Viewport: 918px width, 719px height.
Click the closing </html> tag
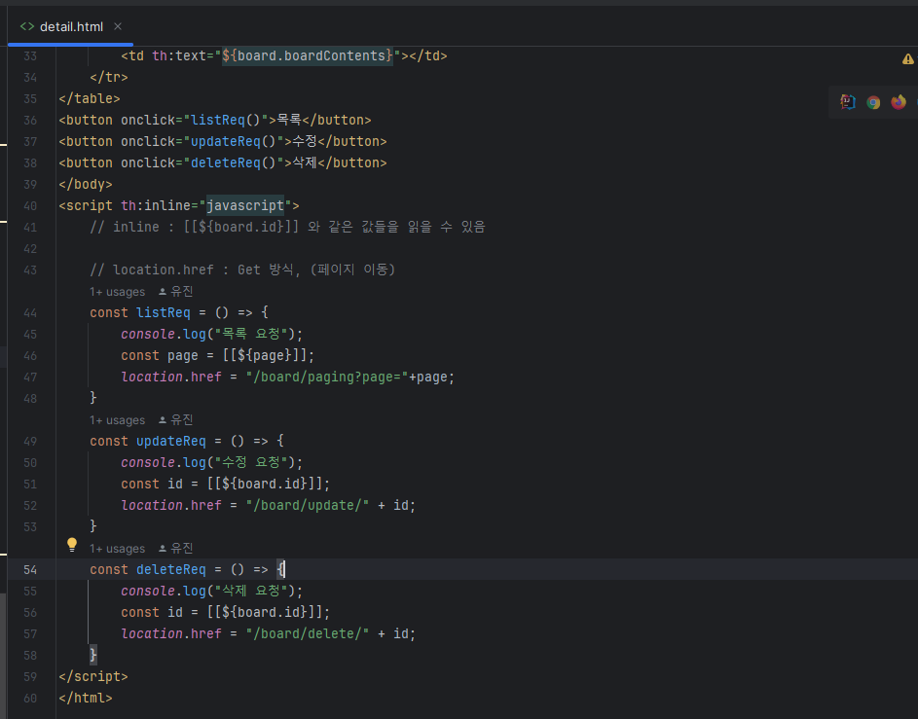pos(86,698)
